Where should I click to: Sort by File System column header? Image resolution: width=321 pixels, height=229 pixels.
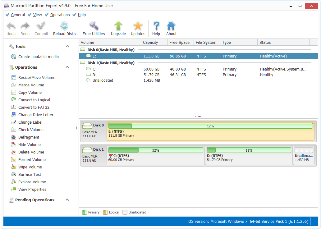click(x=207, y=42)
